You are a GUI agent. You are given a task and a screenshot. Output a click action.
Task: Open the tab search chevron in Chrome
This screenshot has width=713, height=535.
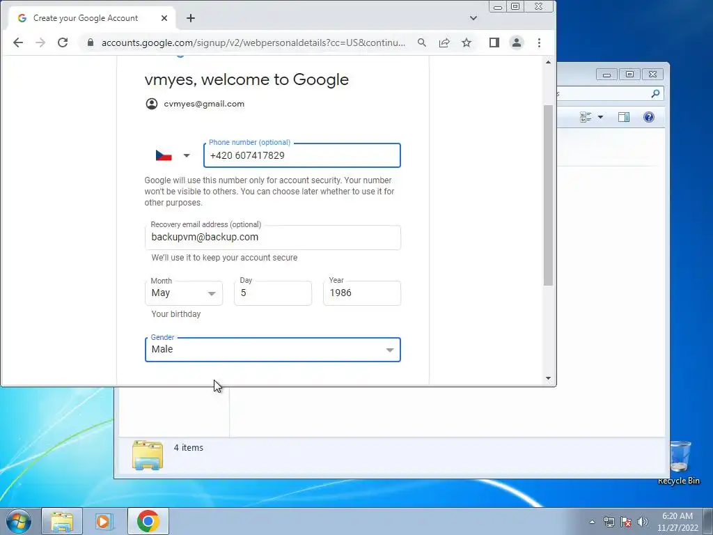pos(473,18)
